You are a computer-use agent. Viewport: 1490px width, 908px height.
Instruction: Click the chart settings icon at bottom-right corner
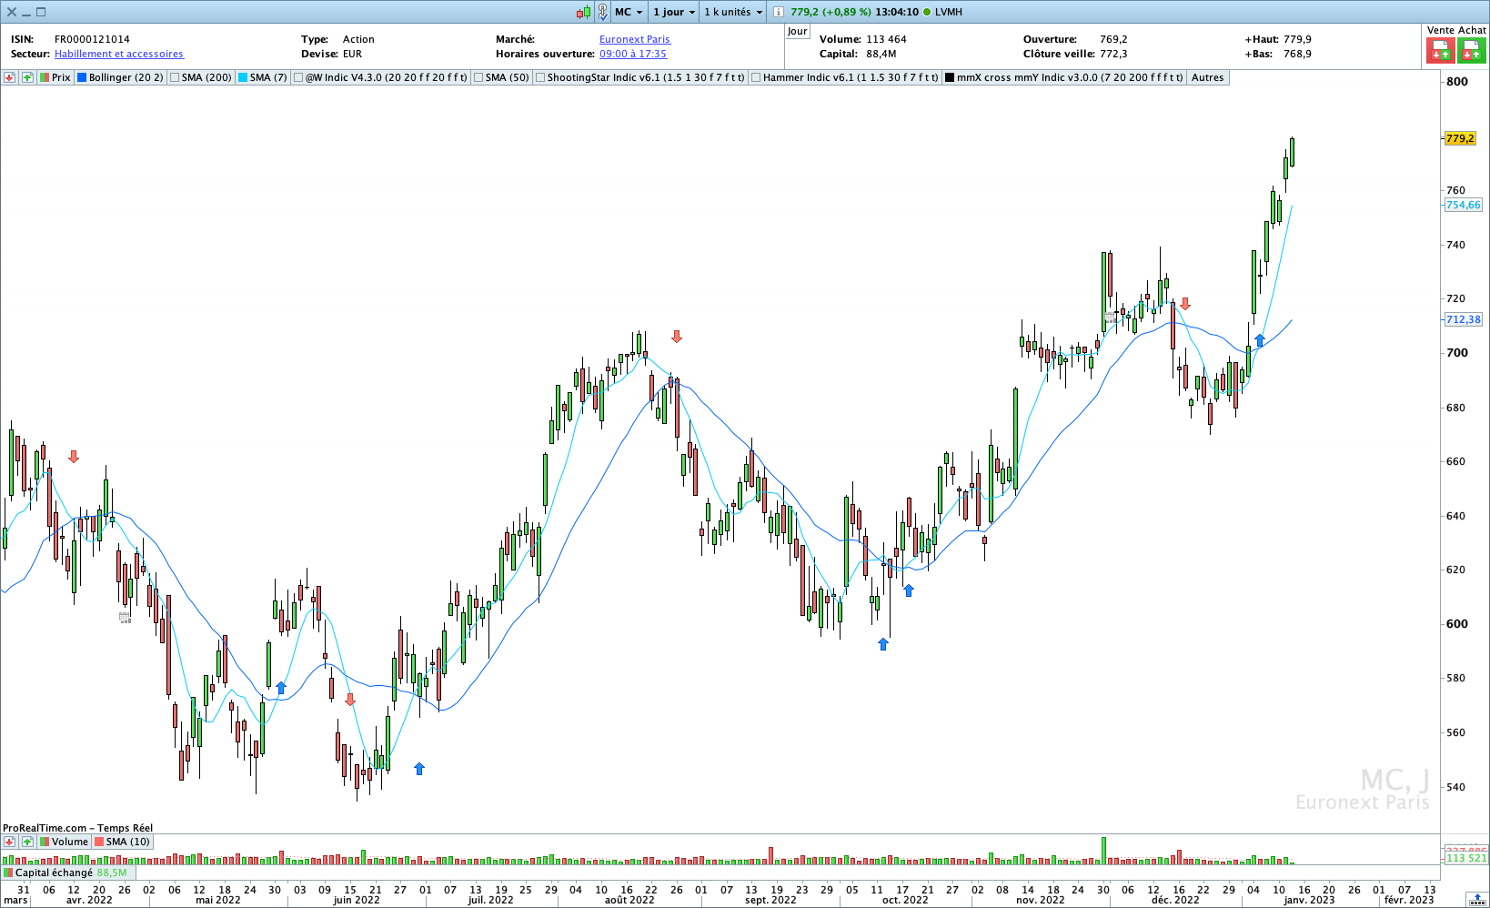coord(1477,900)
